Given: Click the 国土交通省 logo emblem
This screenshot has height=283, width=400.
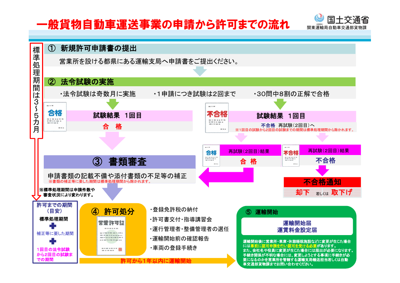Looking at the screenshot, I should pos(319,19).
